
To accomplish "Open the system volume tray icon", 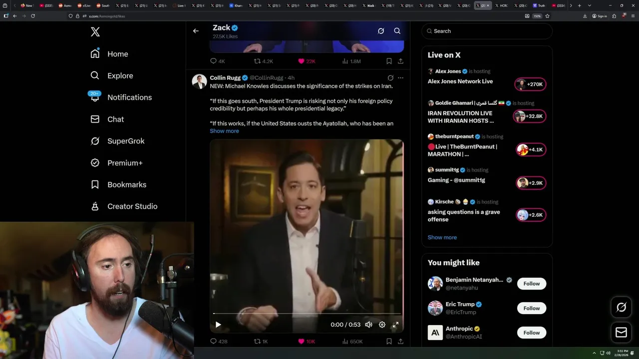I will [608, 353].
